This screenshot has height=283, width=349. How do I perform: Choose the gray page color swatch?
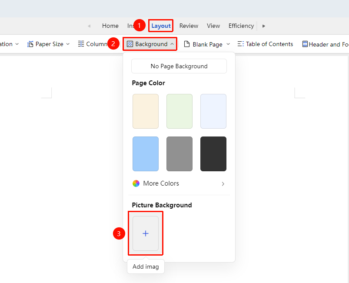pyautogui.click(x=179, y=154)
